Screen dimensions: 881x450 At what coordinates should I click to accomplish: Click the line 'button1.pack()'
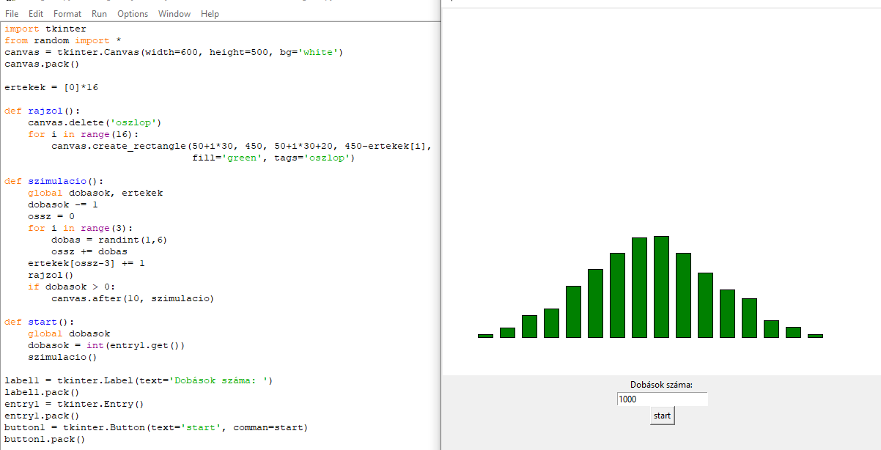click(45, 439)
